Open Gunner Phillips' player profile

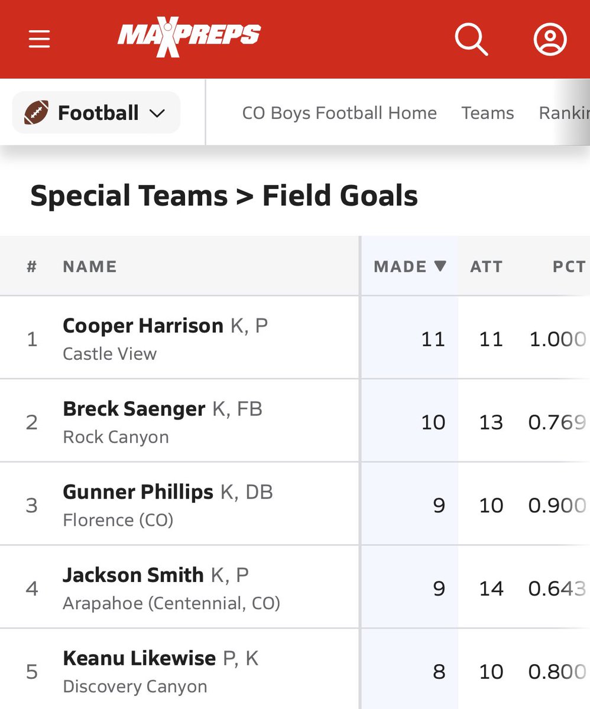point(138,492)
